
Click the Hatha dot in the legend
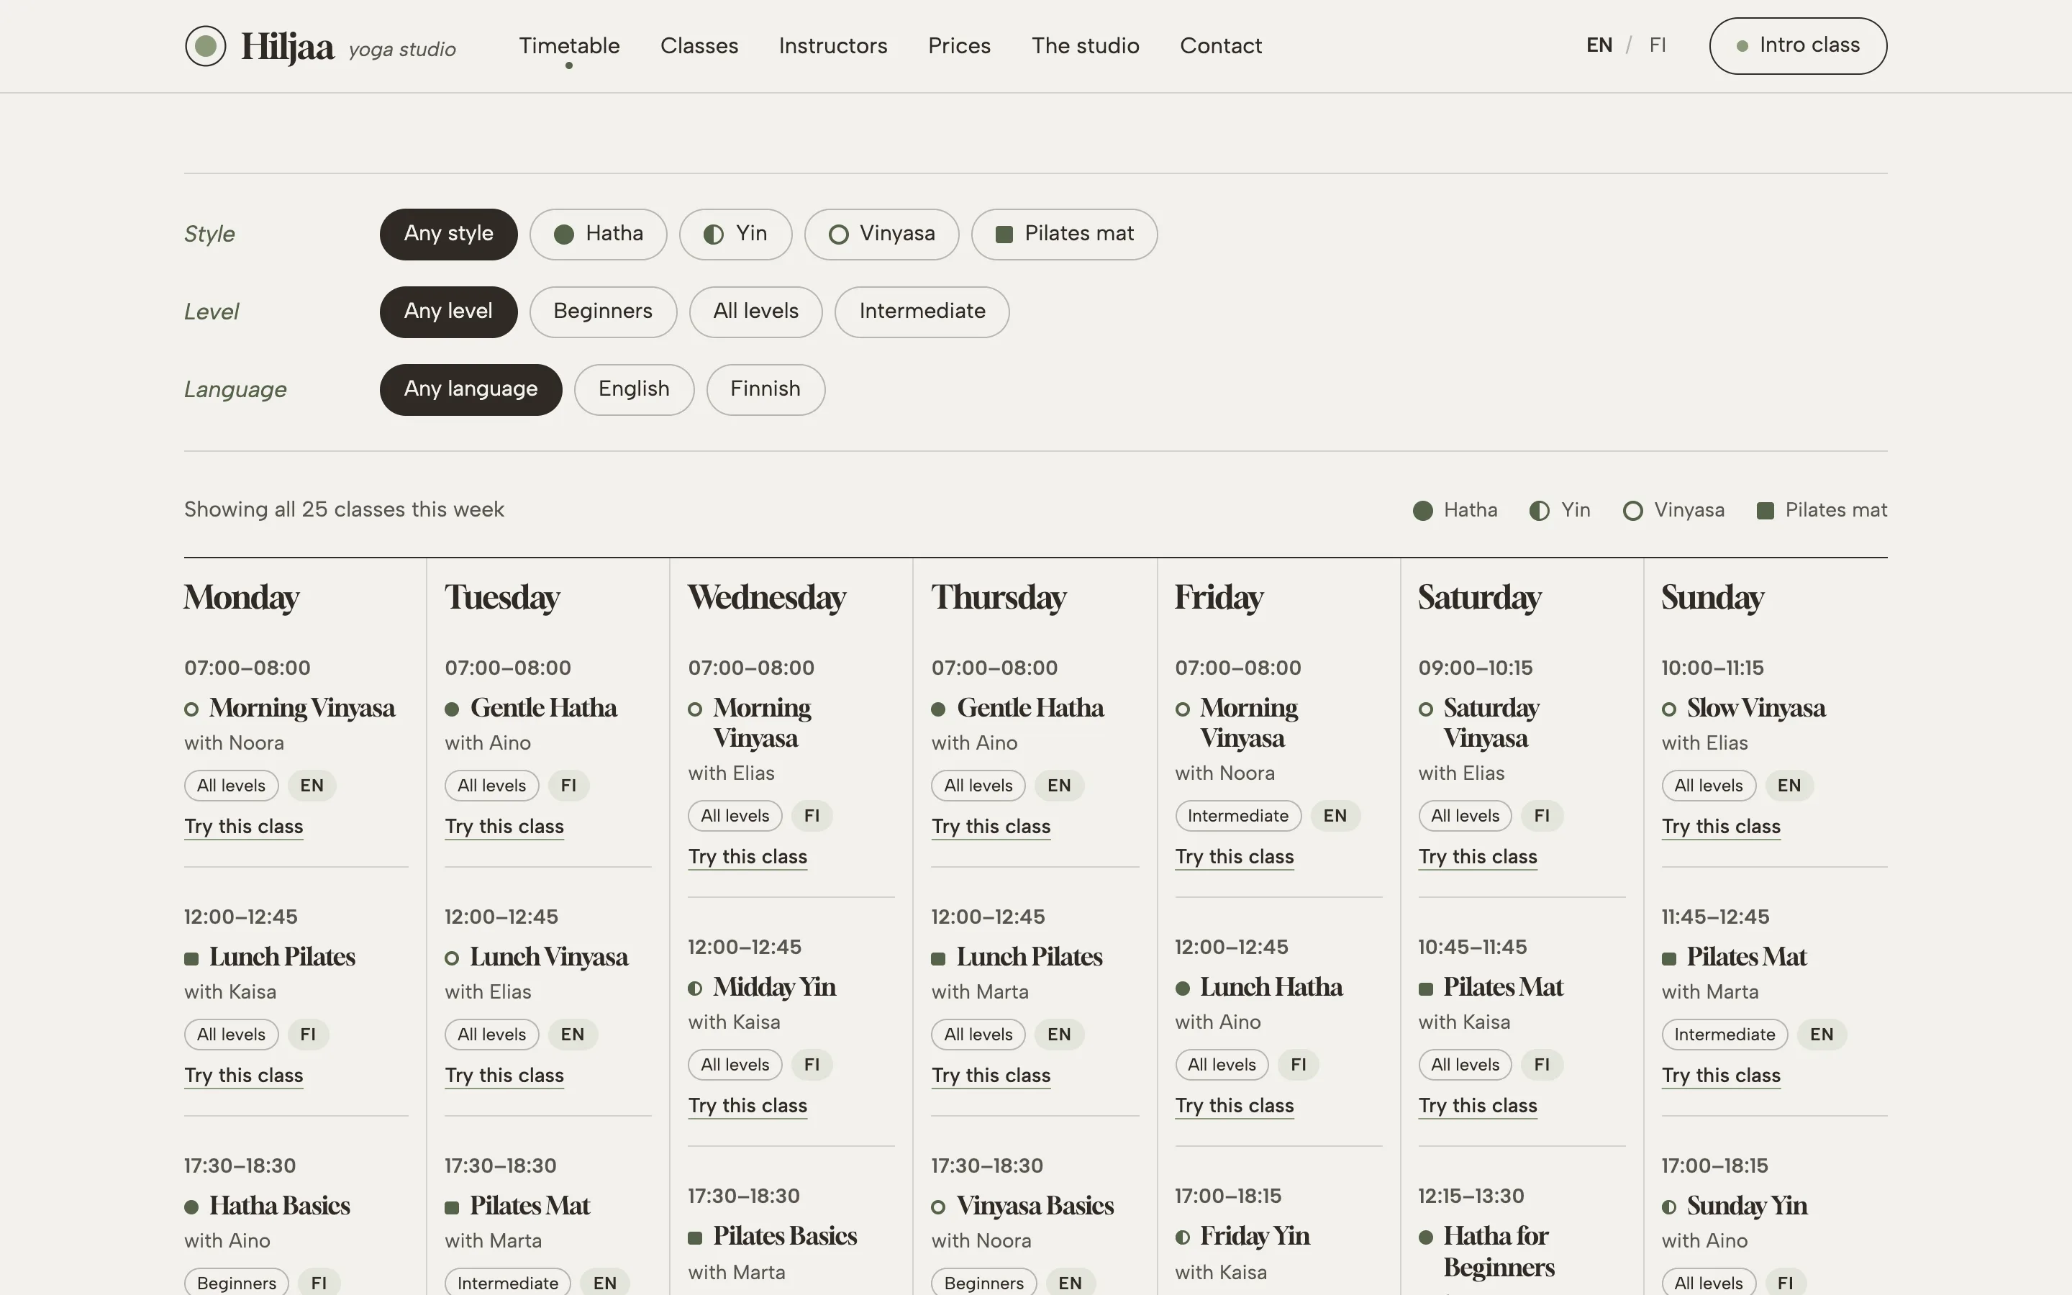pos(1423,511)
